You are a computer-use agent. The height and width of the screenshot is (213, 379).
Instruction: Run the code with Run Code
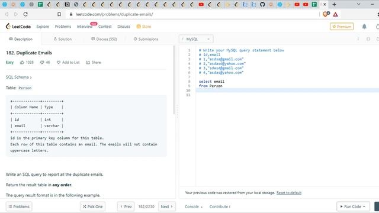[353, 206]
